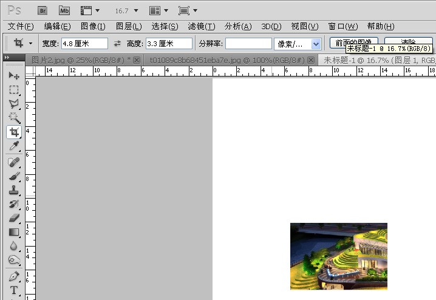Select the Horizontal Type tool
The width and height of the screenshot is (436, 300).
pos(14,290)
